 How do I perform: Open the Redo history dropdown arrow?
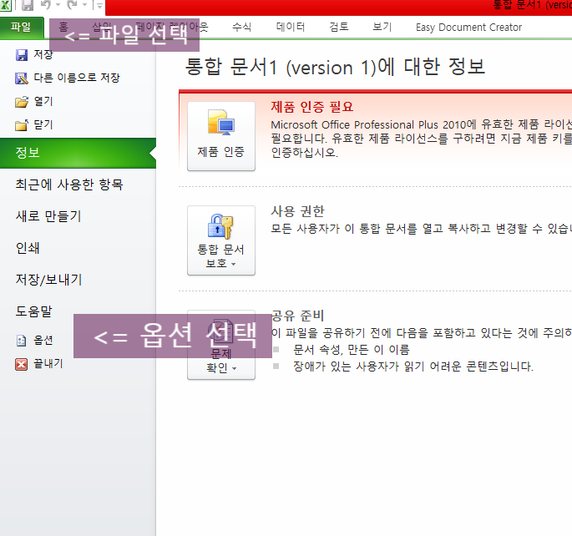coord(84,5)
